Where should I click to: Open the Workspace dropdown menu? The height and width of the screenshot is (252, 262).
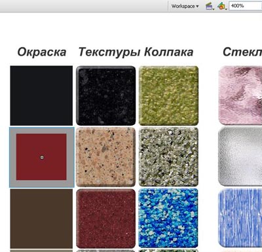(185, 6)
